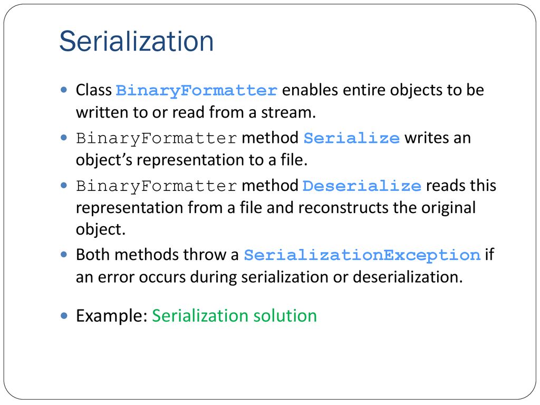Select the blue Serialize method keyword

coord(351,138)
